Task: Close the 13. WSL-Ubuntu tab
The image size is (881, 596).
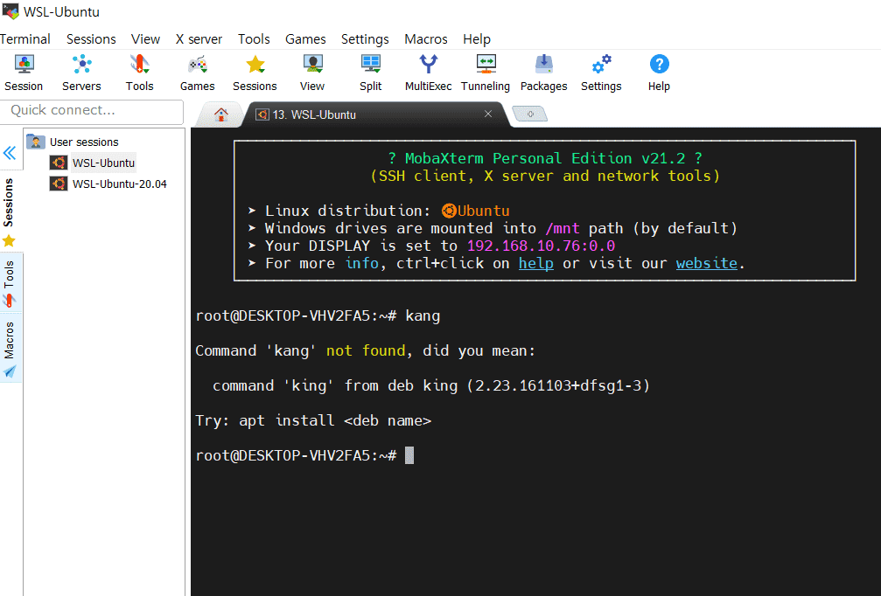Action: (488, 114)
